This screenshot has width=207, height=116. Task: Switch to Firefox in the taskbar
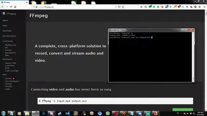pos(156,113)
